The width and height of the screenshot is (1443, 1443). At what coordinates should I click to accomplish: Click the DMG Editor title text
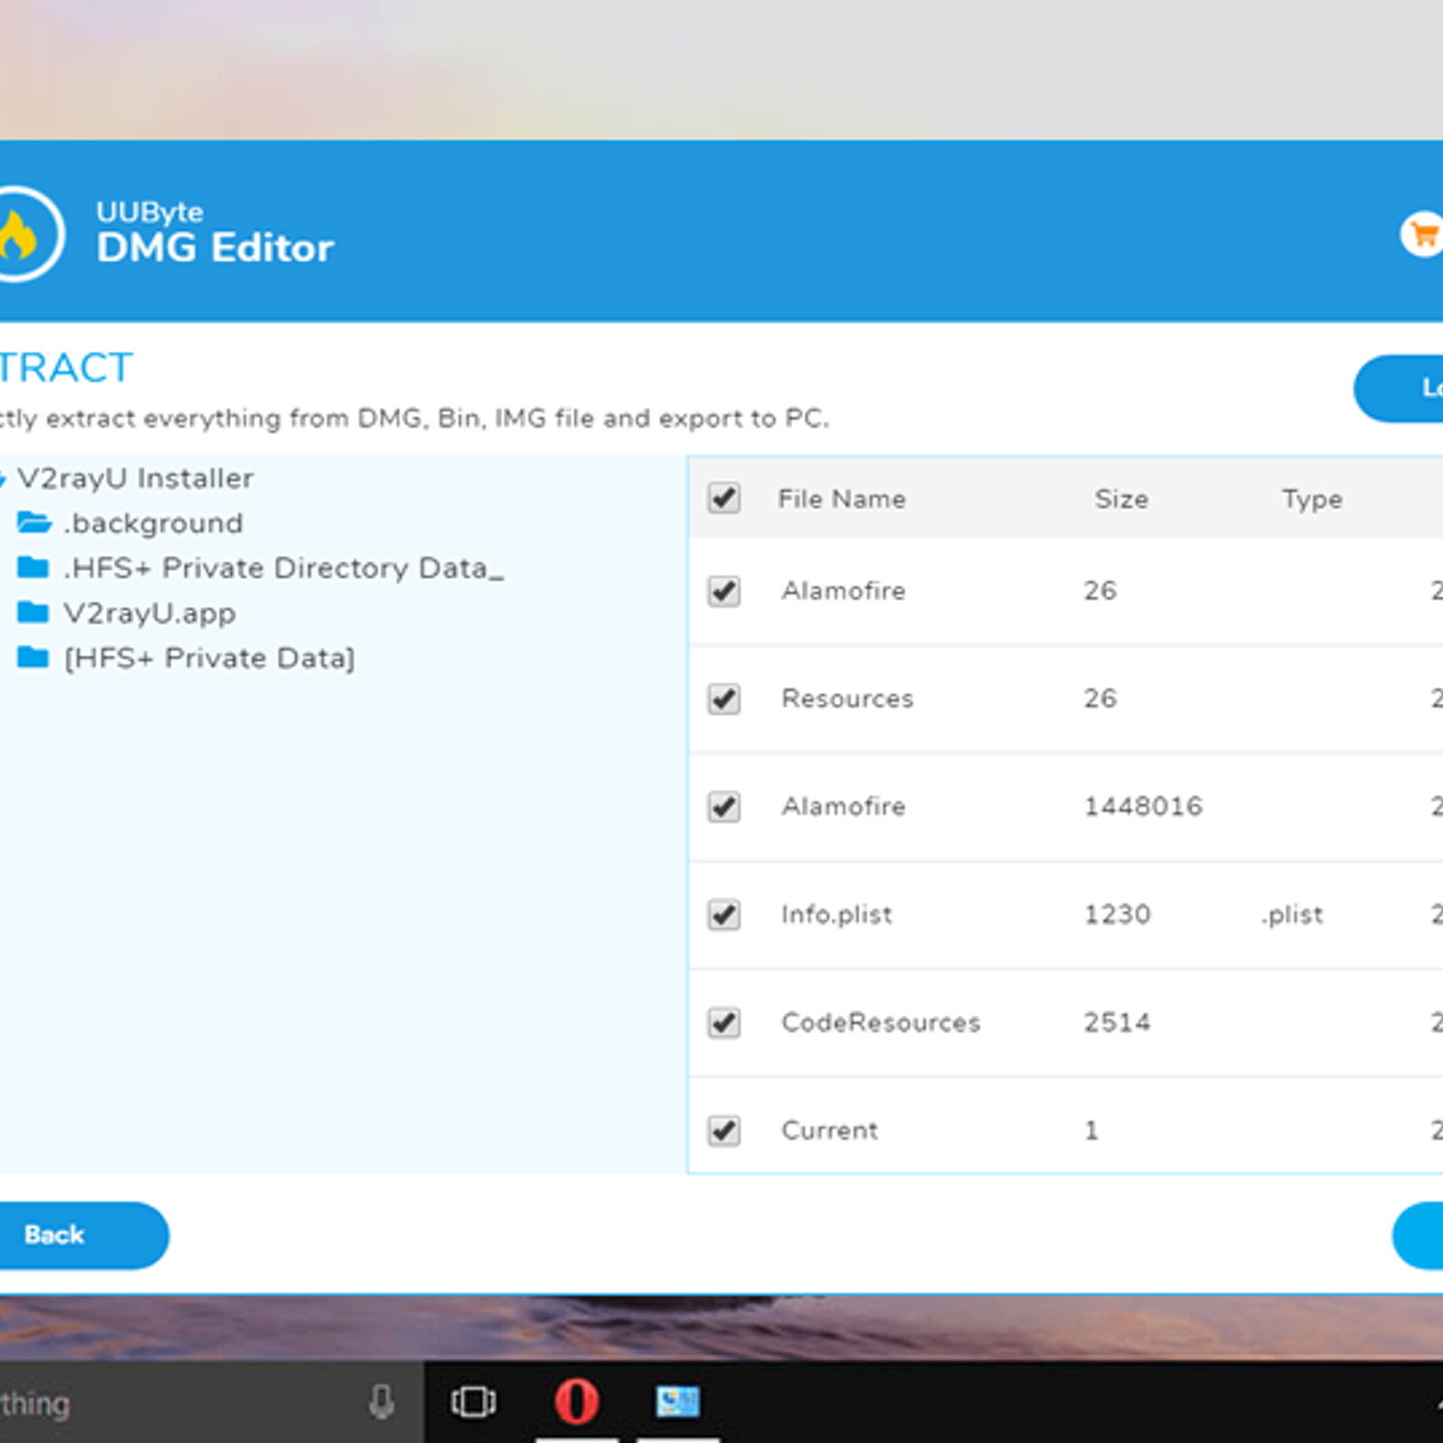(215, 247)
